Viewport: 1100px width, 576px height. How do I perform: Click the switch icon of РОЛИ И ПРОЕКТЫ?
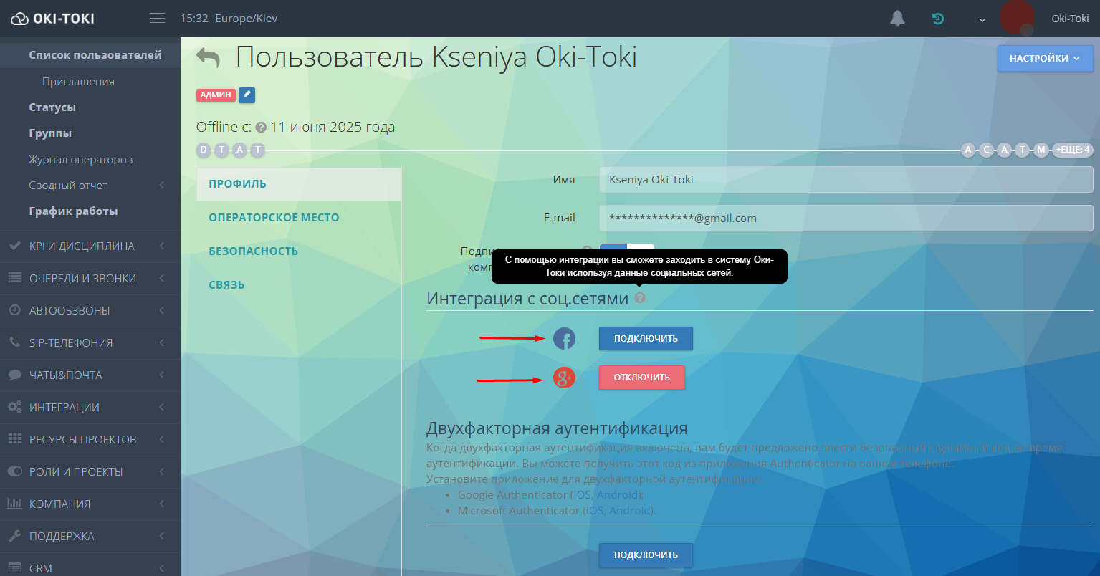coord(15,471)
